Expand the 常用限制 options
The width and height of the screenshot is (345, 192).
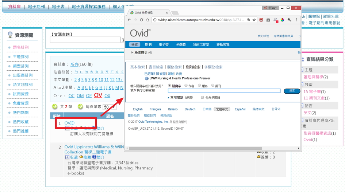[x=169, y=98]
